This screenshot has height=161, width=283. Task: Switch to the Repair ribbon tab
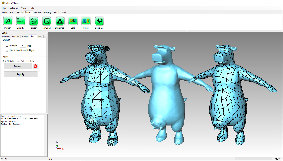point(20,12)
